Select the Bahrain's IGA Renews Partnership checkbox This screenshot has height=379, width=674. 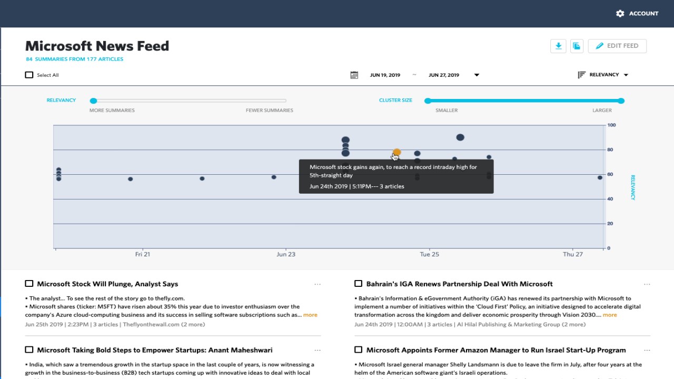[358, 284]
